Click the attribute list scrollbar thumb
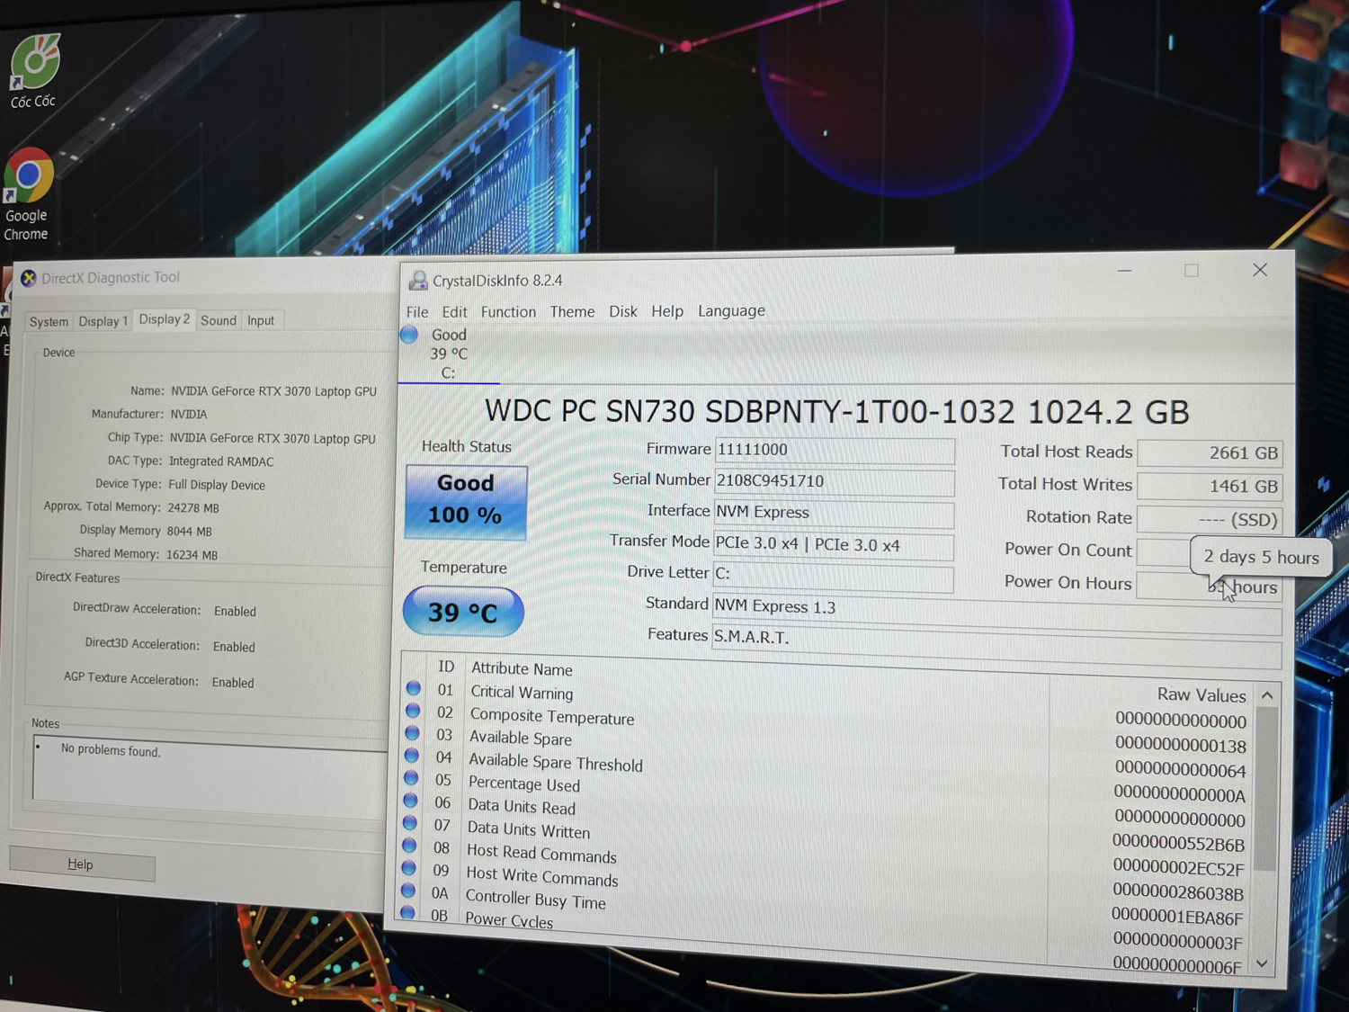Screen dimensions: 1349x1012 (x=1266, y=789)
